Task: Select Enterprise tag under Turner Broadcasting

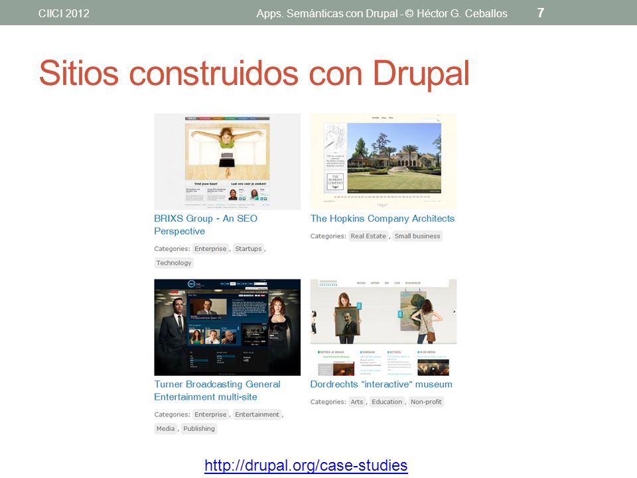Action: pyautogui.click(x=210, y=414)
